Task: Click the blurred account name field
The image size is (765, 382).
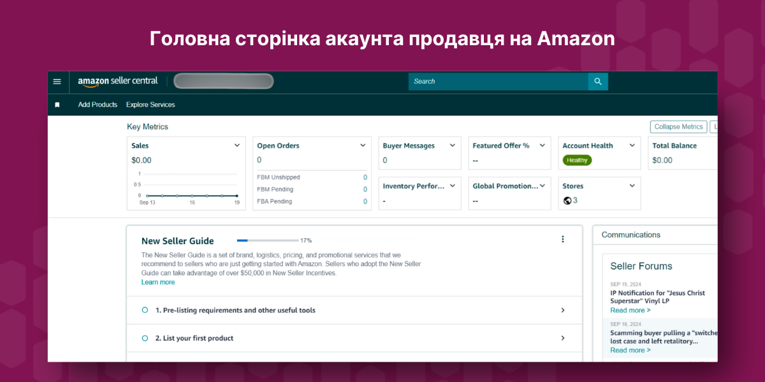Action: (224, 81)
